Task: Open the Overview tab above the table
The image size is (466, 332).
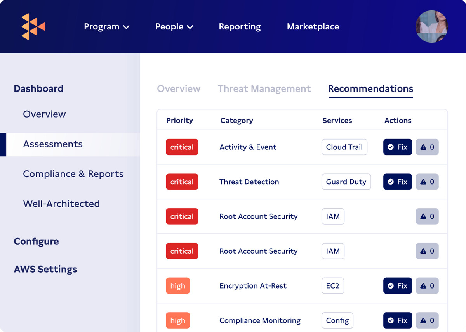Action: pos(179,88)
